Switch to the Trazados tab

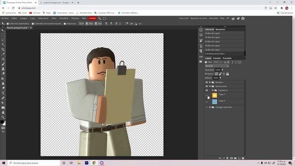pos(227,58)
